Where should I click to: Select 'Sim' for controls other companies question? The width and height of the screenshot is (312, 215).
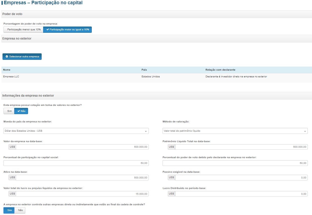9,210
